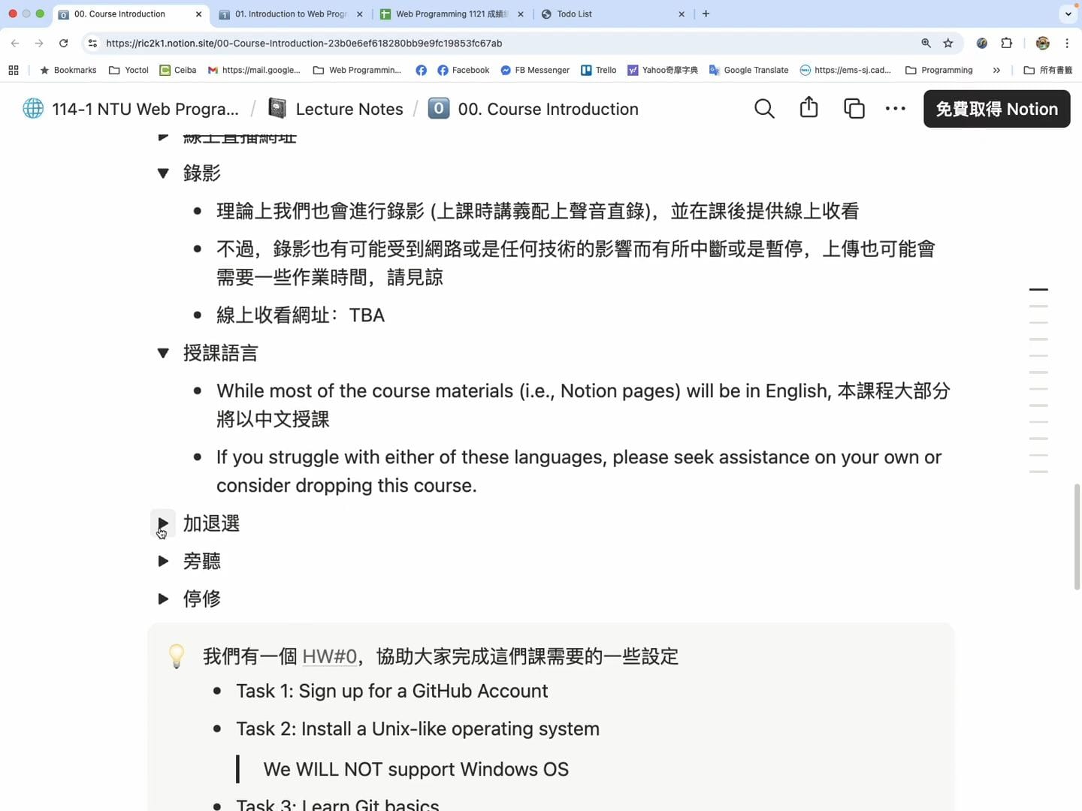The image size is (1082, 811).
Task: Expand the 加退選 toggle section
Action: (163, 523)
